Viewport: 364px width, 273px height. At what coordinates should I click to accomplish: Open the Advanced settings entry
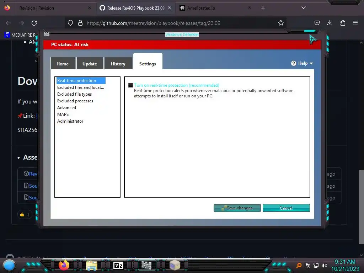(x=66, y=107)
